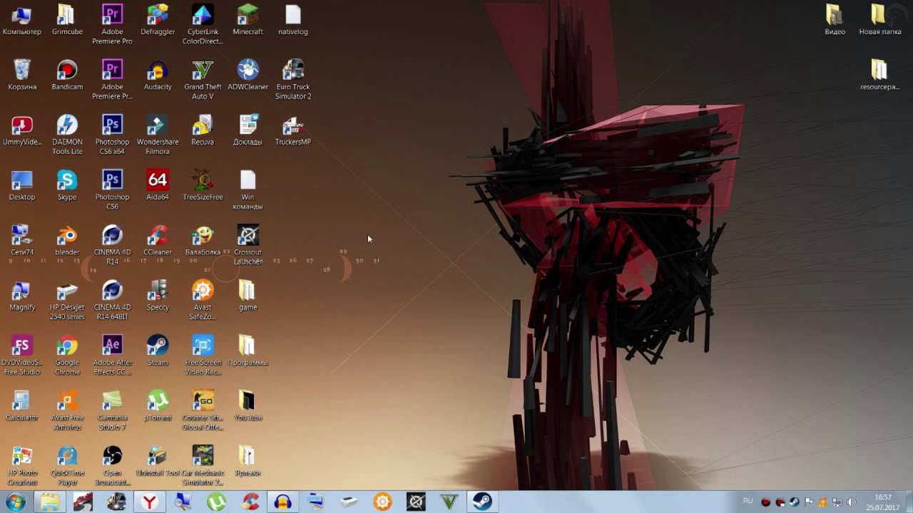
Task: Open the game folder
Action: tap(248, 296)
